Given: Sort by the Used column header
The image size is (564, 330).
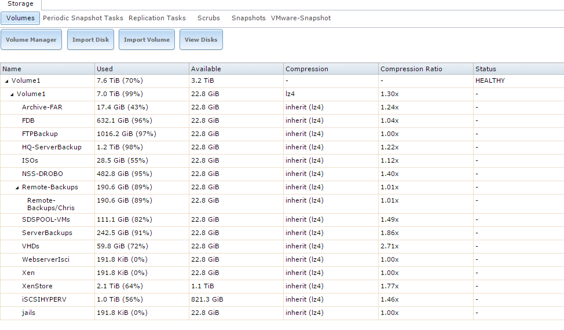Looking at the screenshot, I should [142, 69].
